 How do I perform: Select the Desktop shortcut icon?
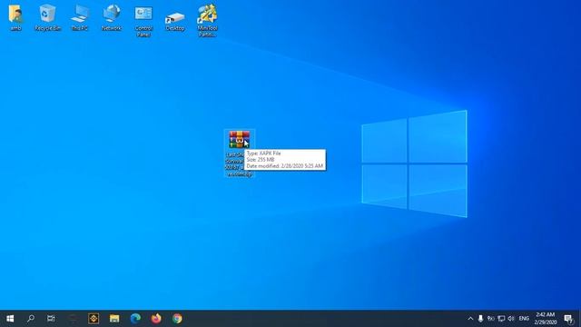coord(175,22)
